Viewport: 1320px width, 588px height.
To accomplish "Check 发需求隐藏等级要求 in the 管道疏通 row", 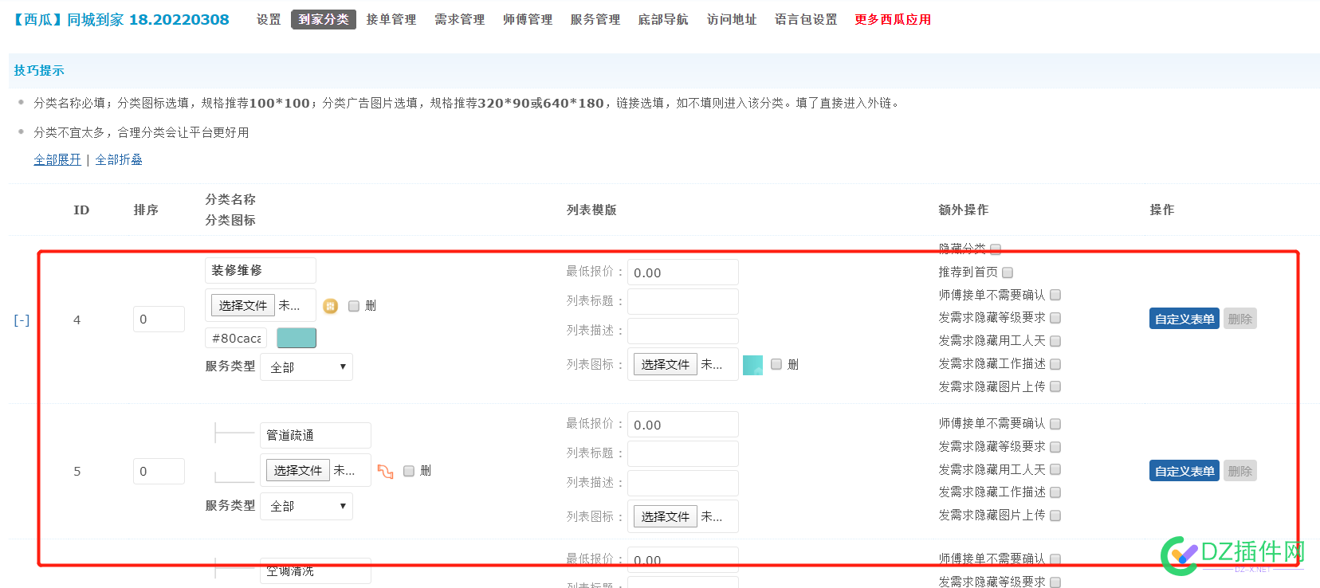I will click(x=1055, y=447).
